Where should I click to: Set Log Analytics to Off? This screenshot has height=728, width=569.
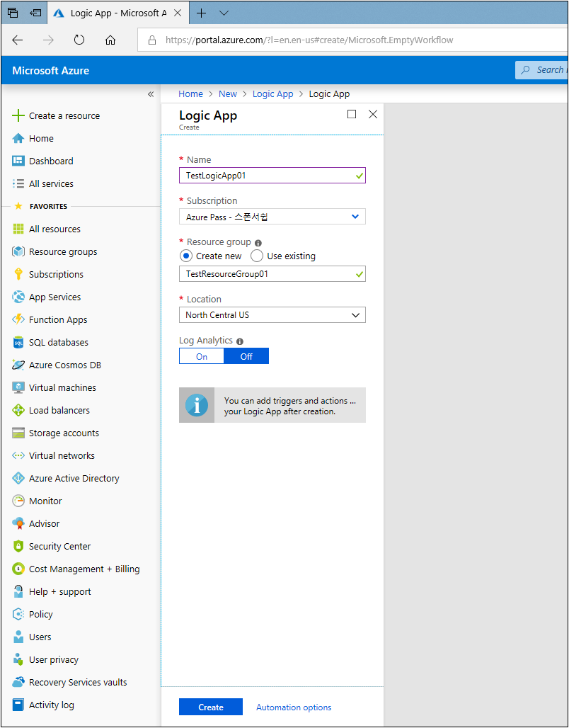coord(246,357)
